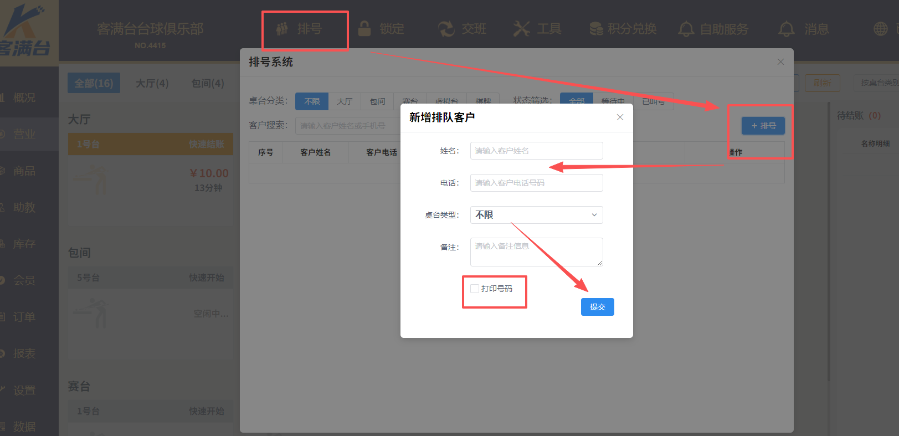Open the 消息 notifications bell
Image resolution: width=899 pixels, height=436 pixels.
(x=786, y=29)
